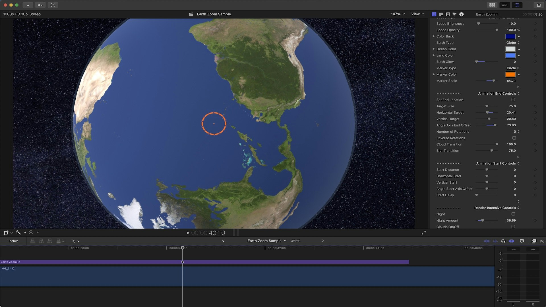The height and width of the screenshot is (307, 546).
Task: Click the 147% zoom level control
Action: [396, 14]
